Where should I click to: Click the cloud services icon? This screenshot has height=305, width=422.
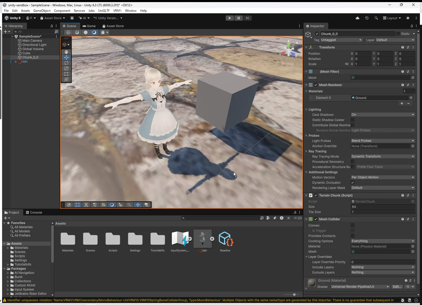click(x=358, y=18)
